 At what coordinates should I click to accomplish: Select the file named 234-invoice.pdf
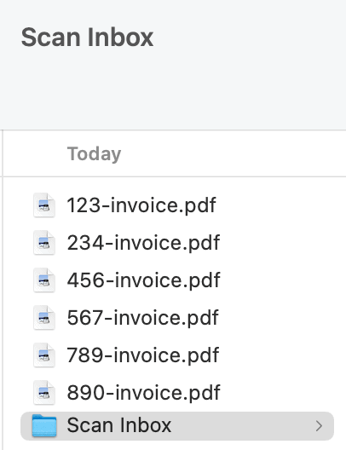coord(143,243)
